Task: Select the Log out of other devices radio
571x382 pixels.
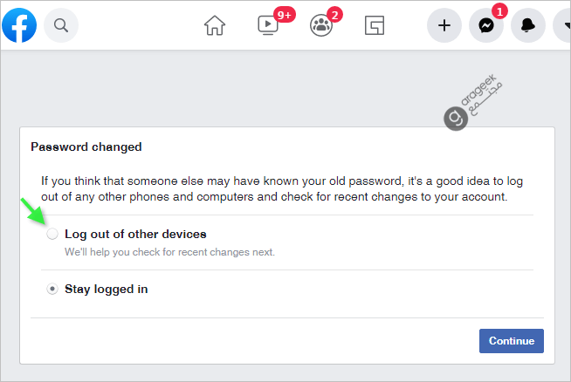Action: coord(52,234)
